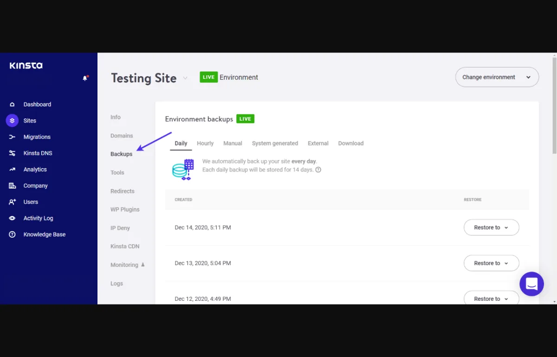Open the IP Deny section
Viewport: 557px width, 357px height.
[120, 228]
